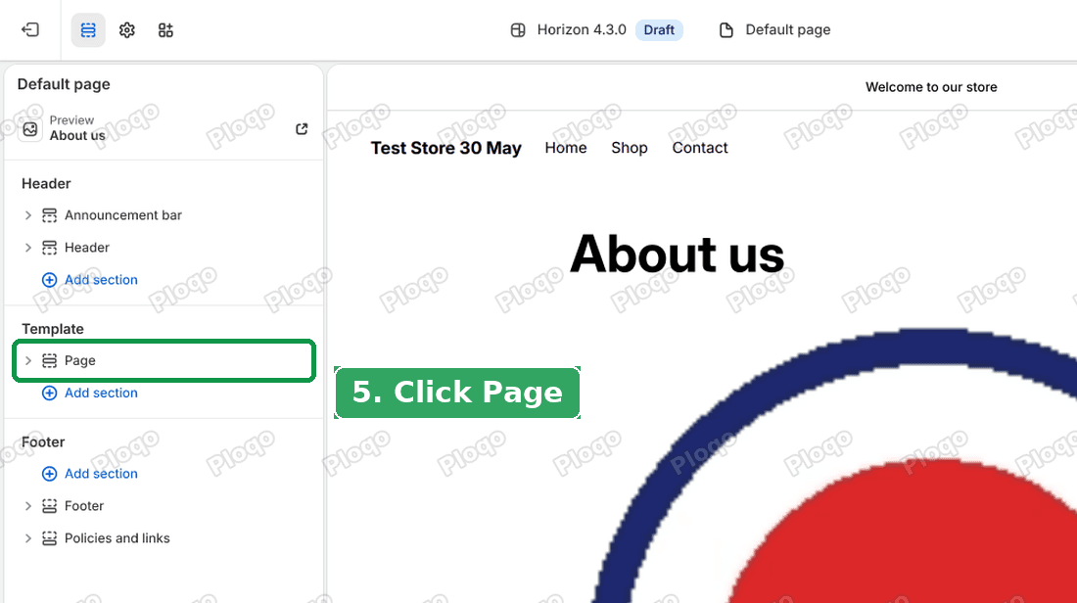Click the theme layout icon beside Horizon

tap(518, 30)
